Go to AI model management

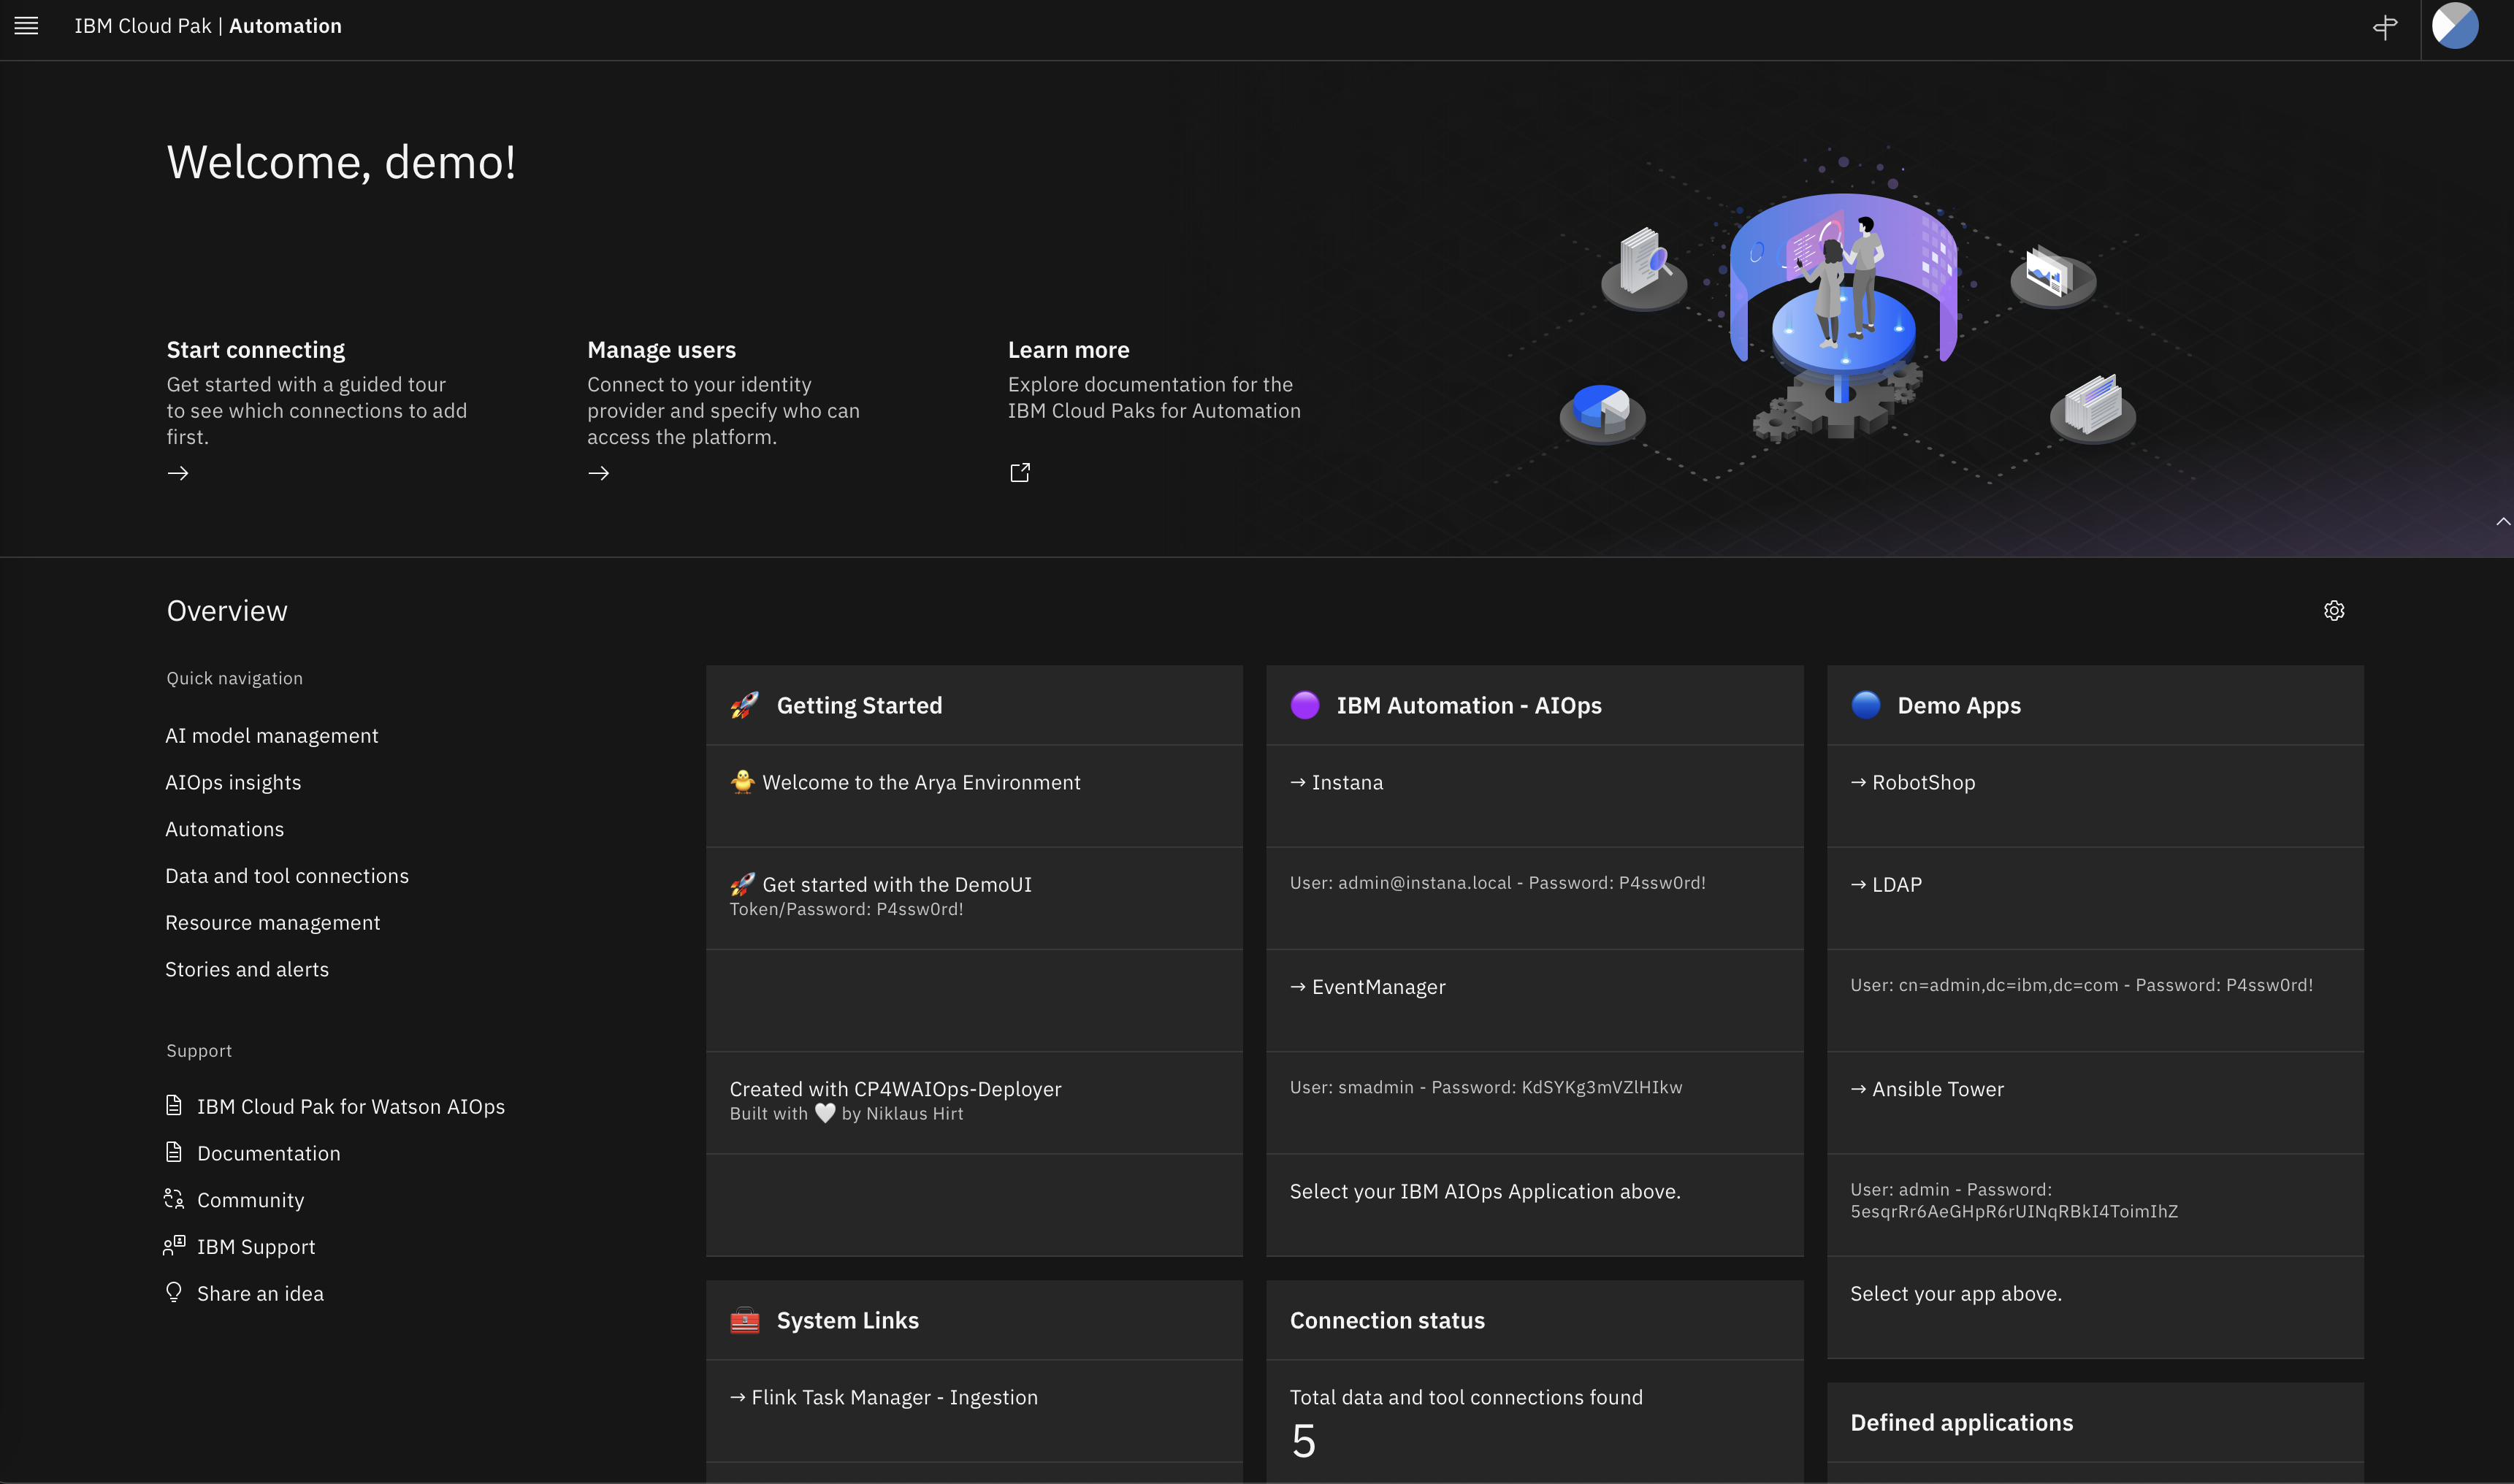pyautogui.click(x=272, y=736)
